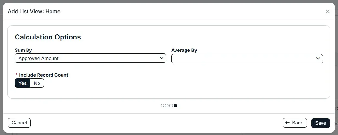The height and width of the screenshot is (135, 338).
Task: Click the chevron arrow in Sum By
Action: (x=161, y=58)
